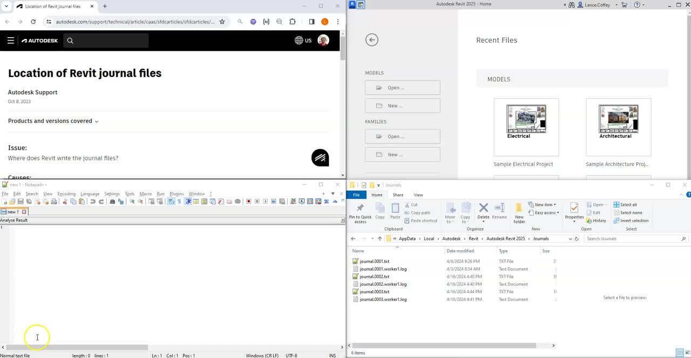Click the Autodesk site search magnifier
This screenshot has height=358, width=691.
(x=70, y=40)
